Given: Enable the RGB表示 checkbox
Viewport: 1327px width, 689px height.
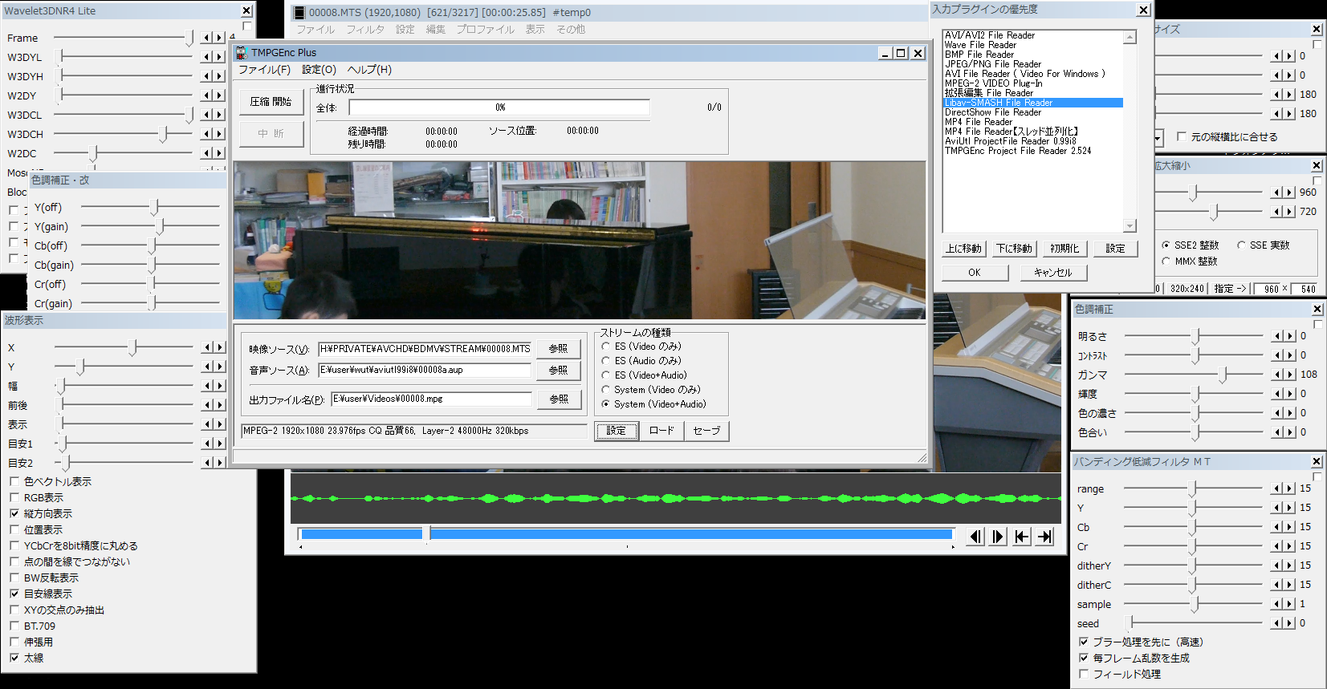Looking at the screenshot, I should [14, 498].
